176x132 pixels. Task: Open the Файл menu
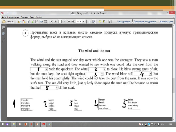click(4, 17)
